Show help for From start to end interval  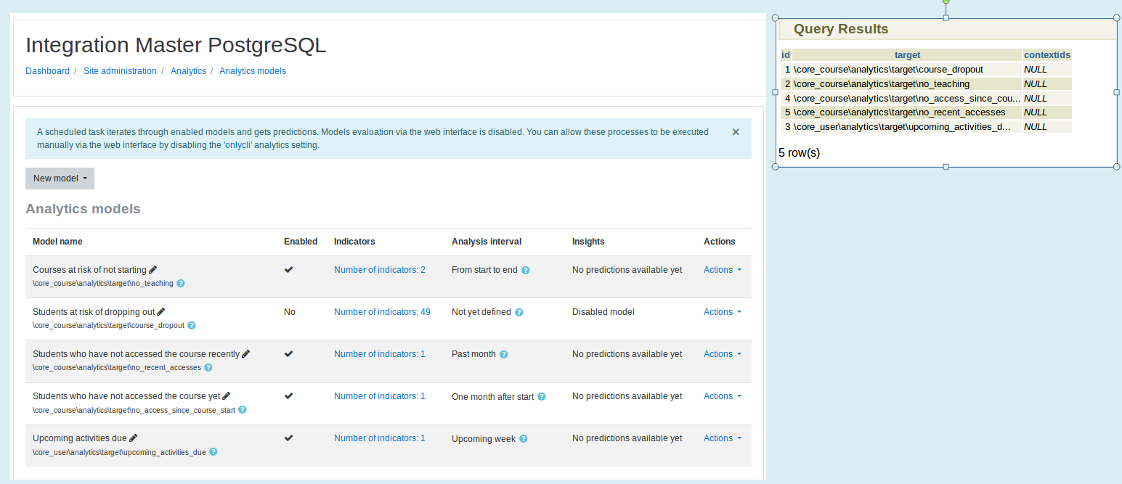coord(526,271)
